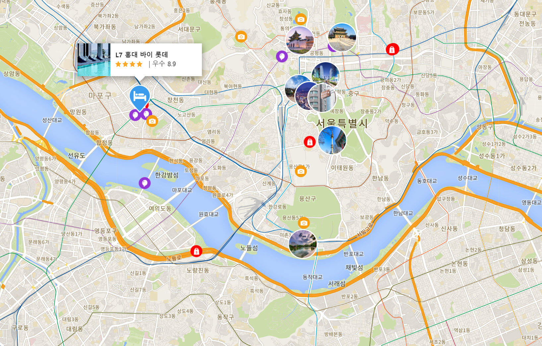Click the red shopping bag marker near 신당5동
The image size is (542, 346).
coord(392,49)
